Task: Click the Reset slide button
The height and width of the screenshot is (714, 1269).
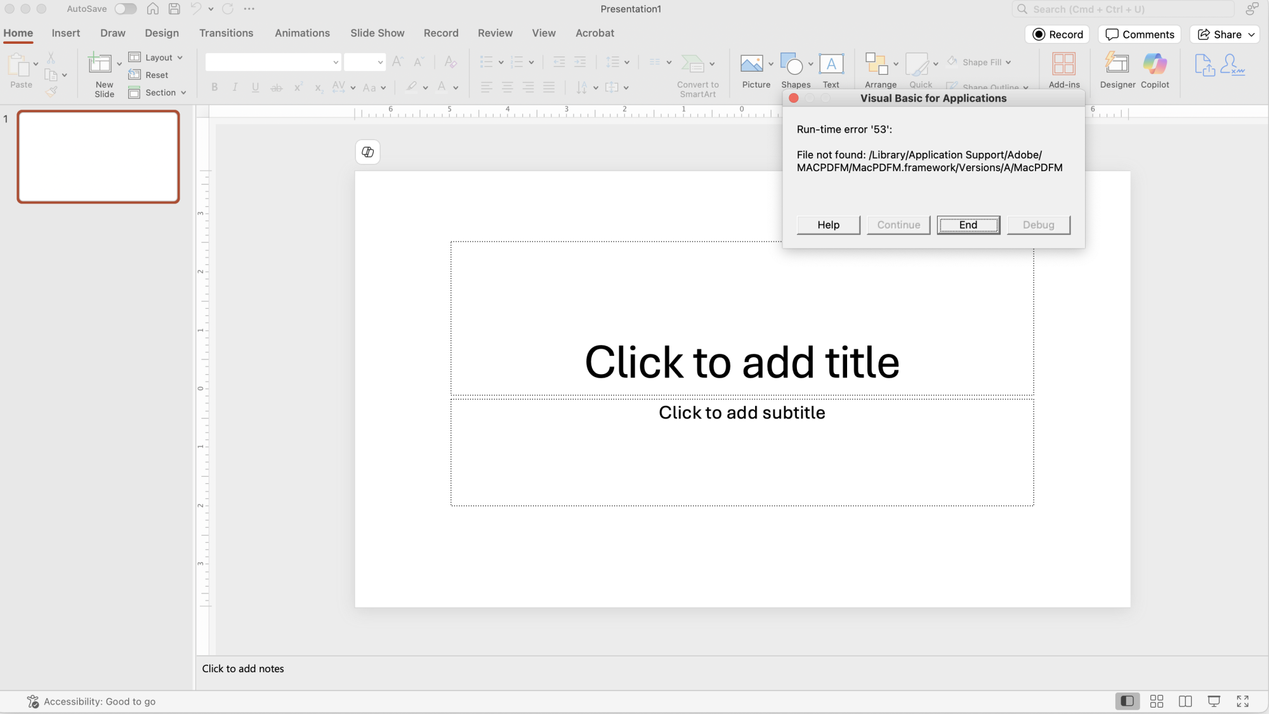Action: pyautogui.click(x=148, y=75)
